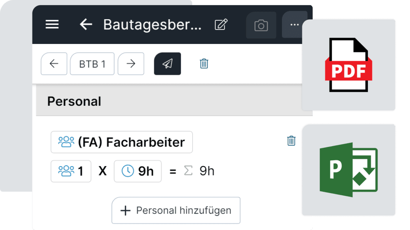Open the hamburger navigation menu
The image size is (410, 230).
[x=52, y=24]
